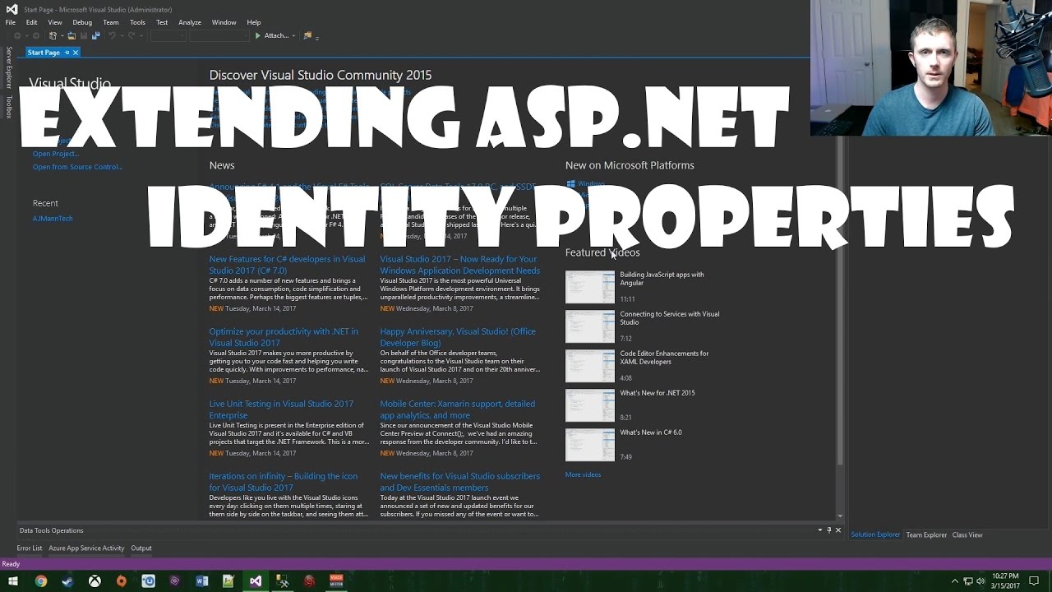
Task: Click the Save toolbar icon
Action: pyautogui.click(x=84, y=35)
